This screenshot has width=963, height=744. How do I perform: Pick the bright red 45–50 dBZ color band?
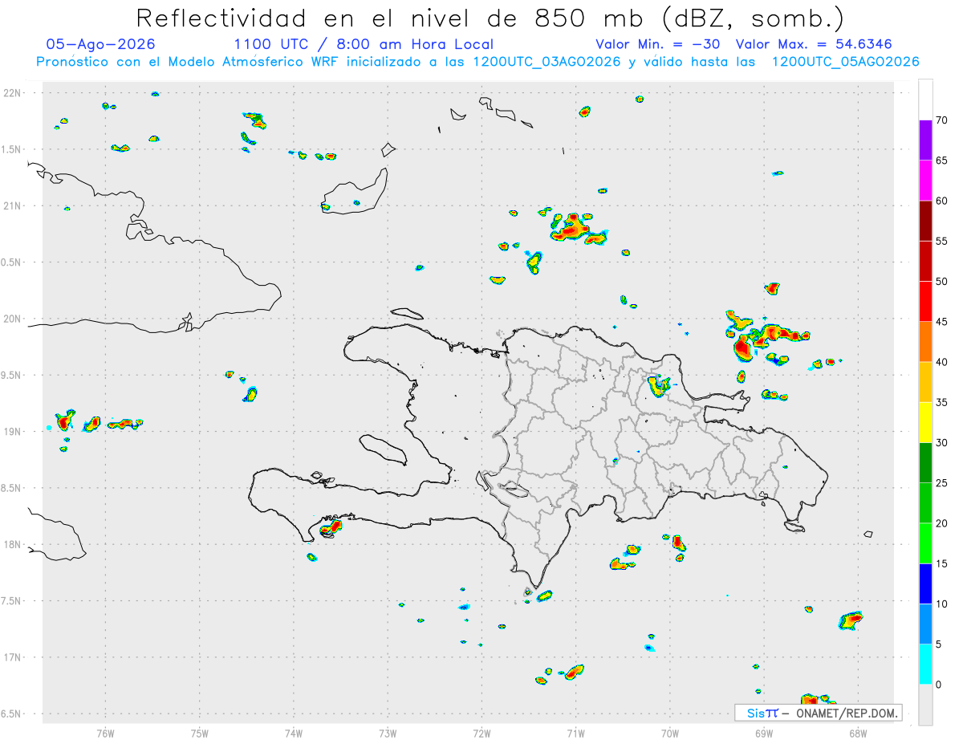[925, 301]
